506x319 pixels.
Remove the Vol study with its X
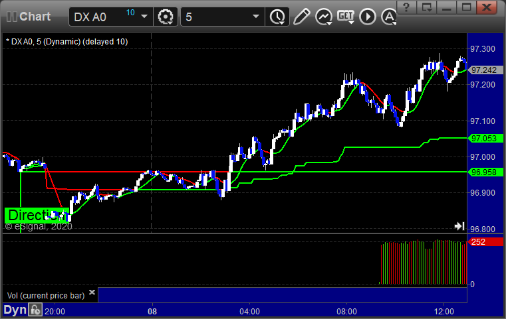[92, 292]
